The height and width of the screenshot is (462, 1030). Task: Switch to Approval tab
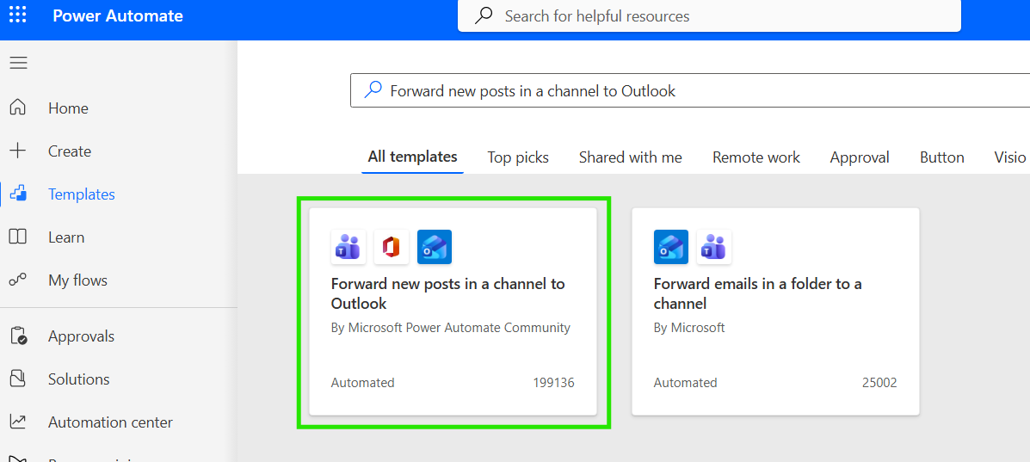860,157
